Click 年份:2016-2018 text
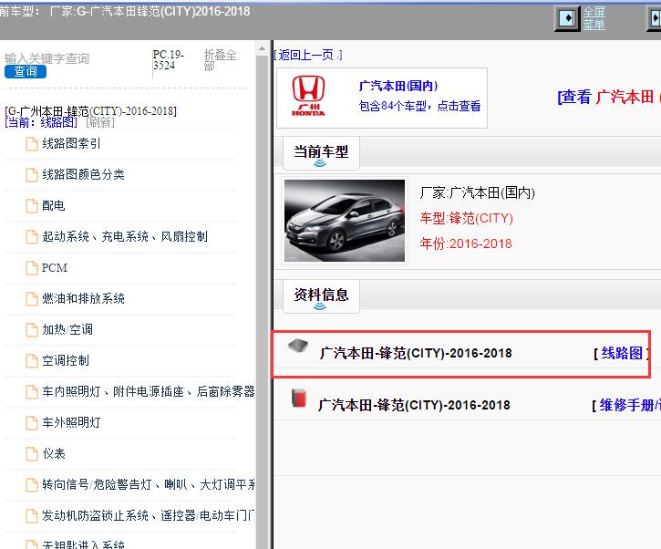This screenshot has height=549, width=661. click(x=466, y=243)
